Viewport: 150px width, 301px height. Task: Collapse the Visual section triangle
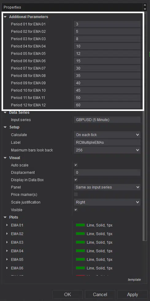click(5, 158)
